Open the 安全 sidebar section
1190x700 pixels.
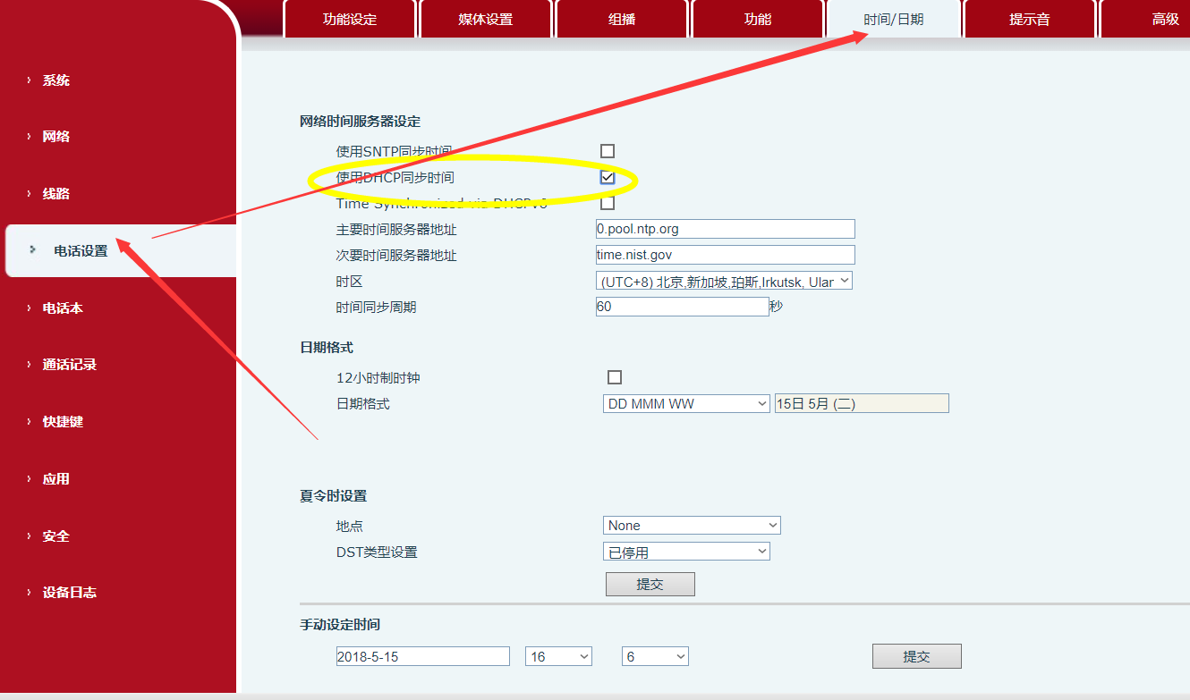click(x=55, y=536)
